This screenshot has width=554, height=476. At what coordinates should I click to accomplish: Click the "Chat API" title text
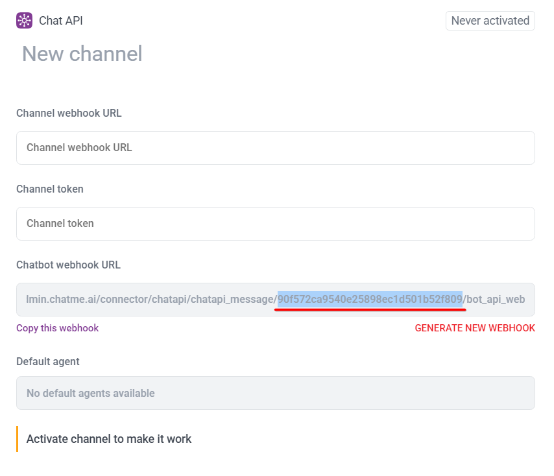pos(61,21)
